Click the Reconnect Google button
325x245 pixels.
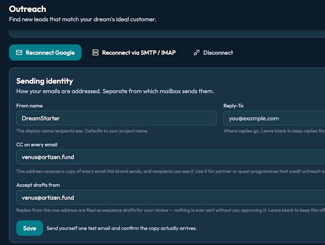point(45,53)
